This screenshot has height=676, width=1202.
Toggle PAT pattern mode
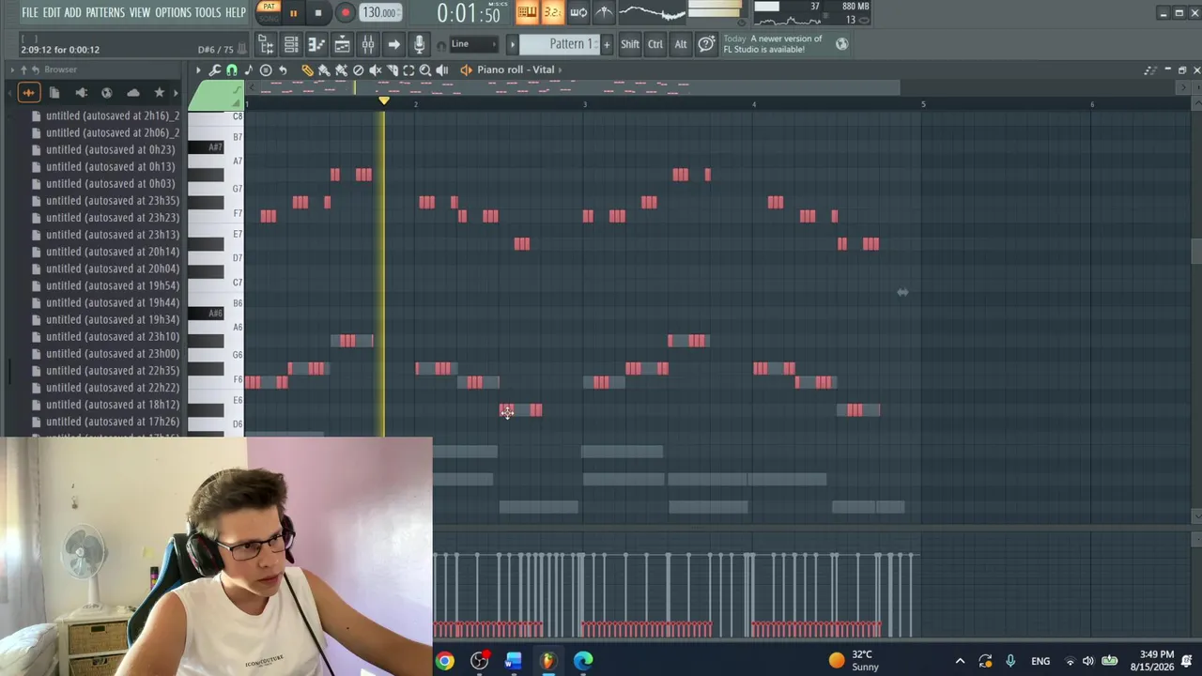coord(269,7)
